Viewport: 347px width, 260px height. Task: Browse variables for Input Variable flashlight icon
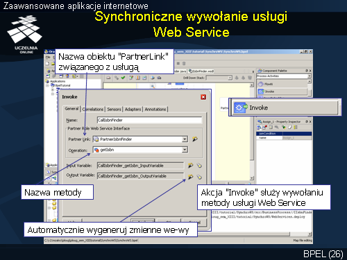[x=199, y=165]
